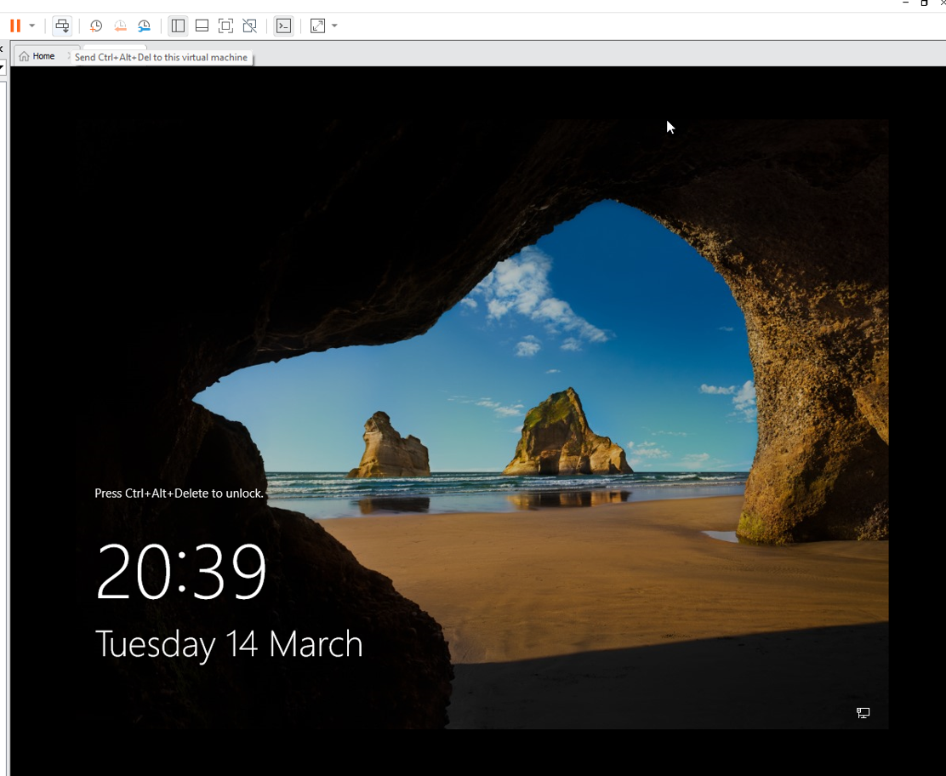Open the power options dropdown arrow
Screen dimensions: 946x776
pos(32,26)
